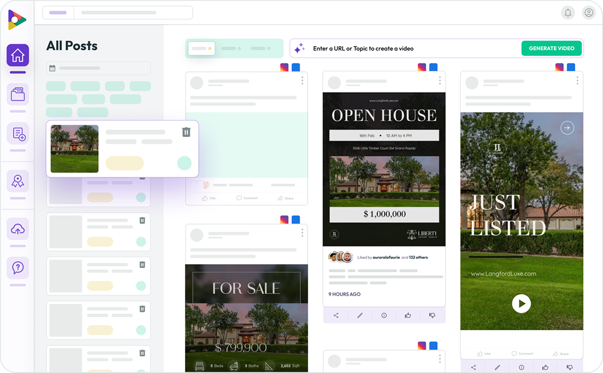Click the Open House flyer image

tap(384, 169)
